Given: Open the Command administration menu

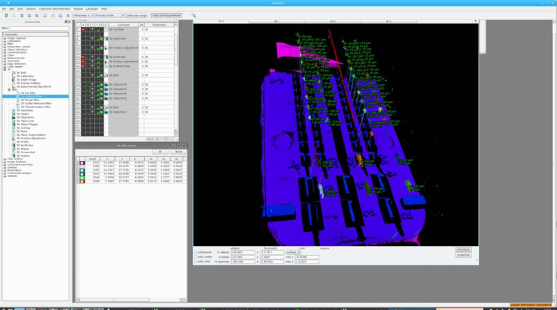Looking at the screenshot, I should coord(54,9).
